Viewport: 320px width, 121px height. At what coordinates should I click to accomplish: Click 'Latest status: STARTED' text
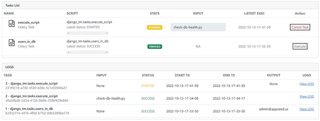pos(83,27)
